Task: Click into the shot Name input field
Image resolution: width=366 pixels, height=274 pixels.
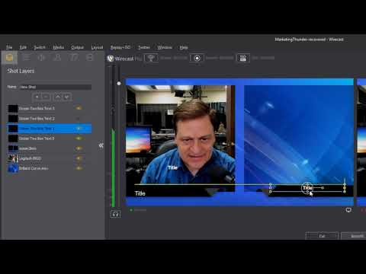Action: (x=55, y=87)
